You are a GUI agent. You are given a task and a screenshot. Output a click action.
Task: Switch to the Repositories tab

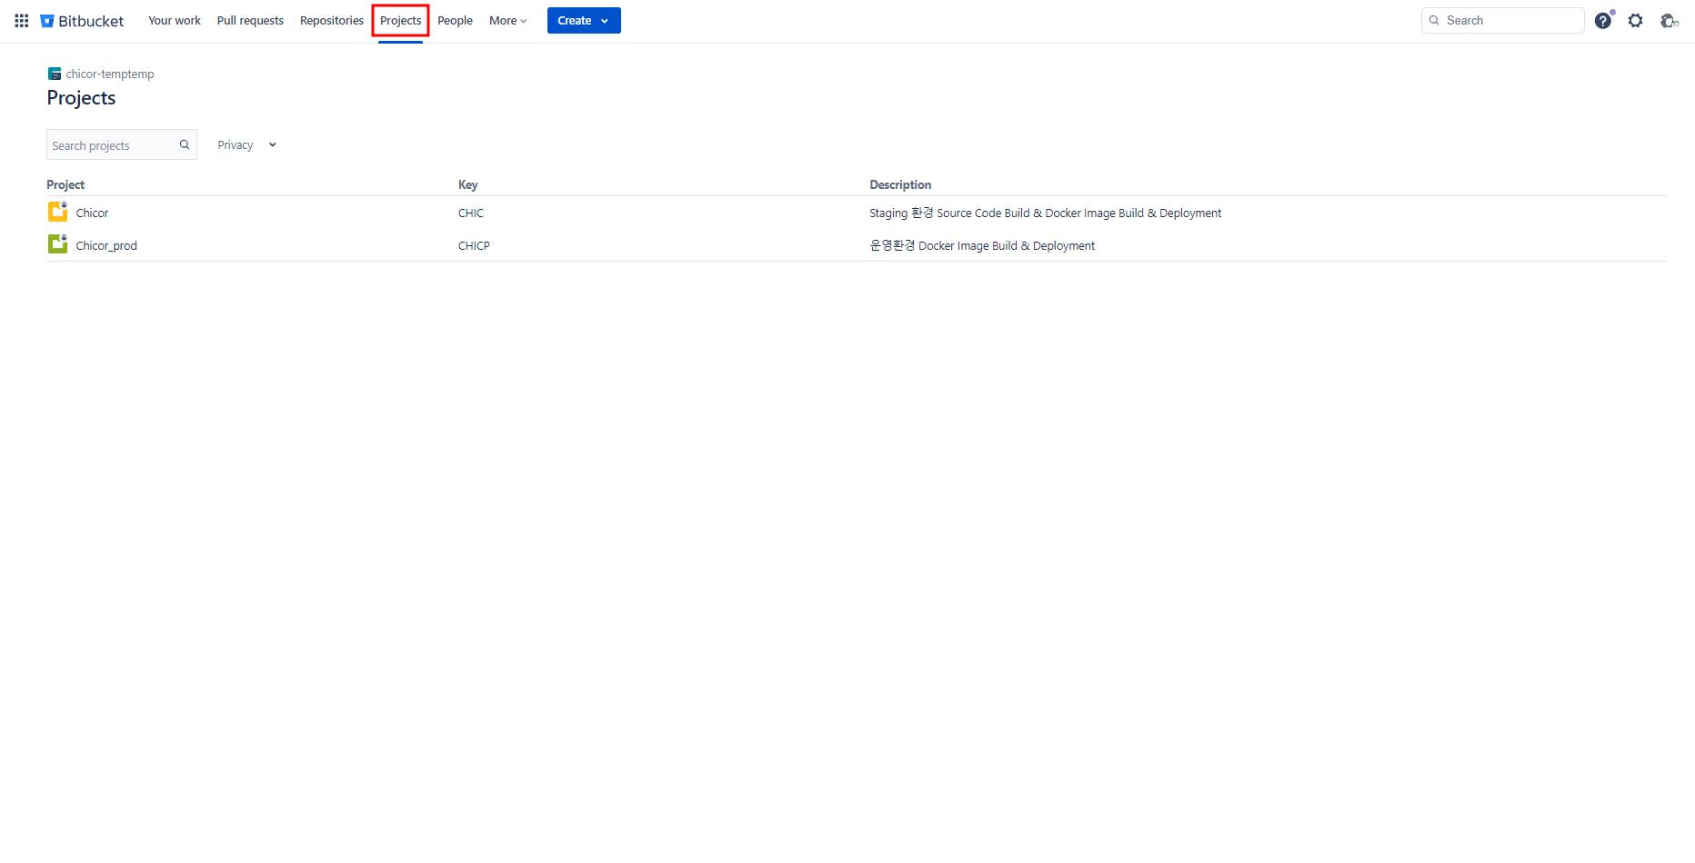click(x=332, y=21)
